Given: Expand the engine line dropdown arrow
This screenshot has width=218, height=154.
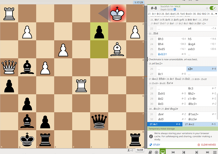Looking at the screenshot, I should pyautogui.click(x=216, y=14).
